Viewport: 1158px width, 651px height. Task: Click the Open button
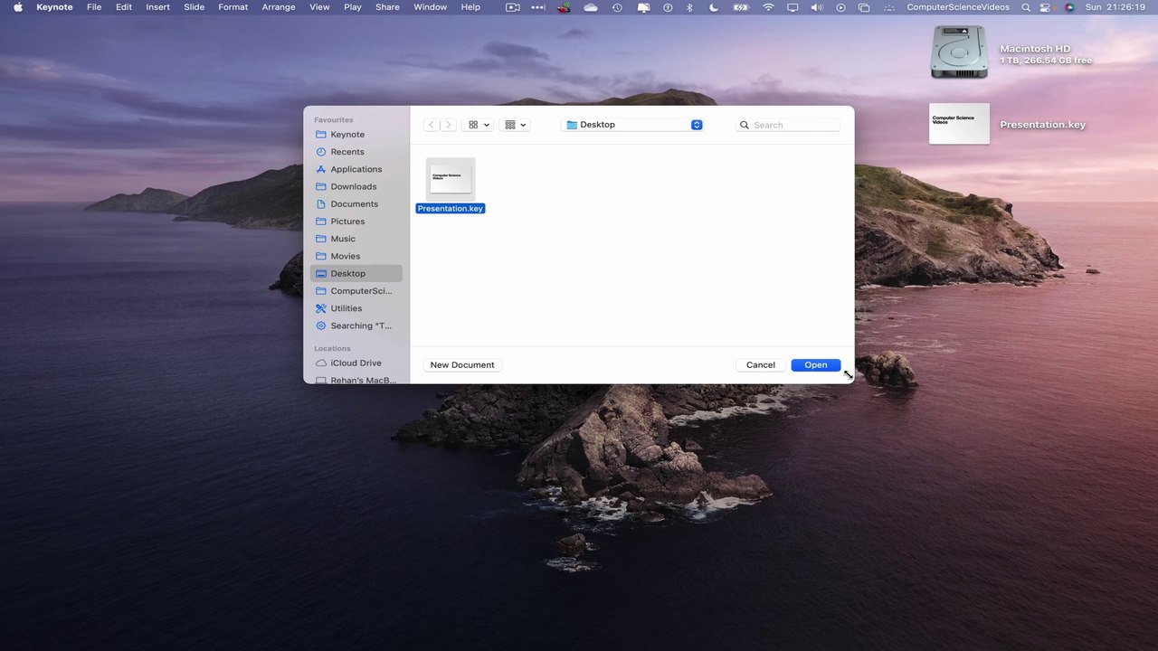tap(815, 365)
